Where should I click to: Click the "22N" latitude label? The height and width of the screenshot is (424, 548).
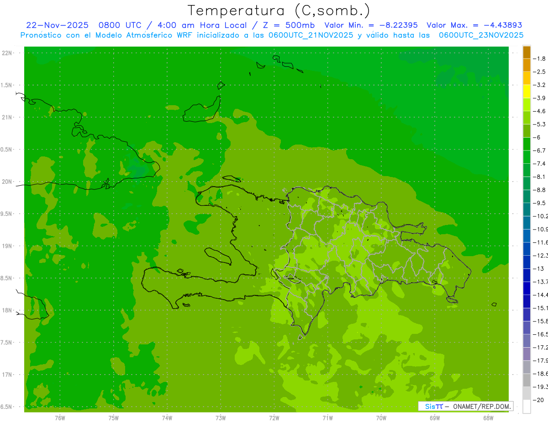pos(7,53)
